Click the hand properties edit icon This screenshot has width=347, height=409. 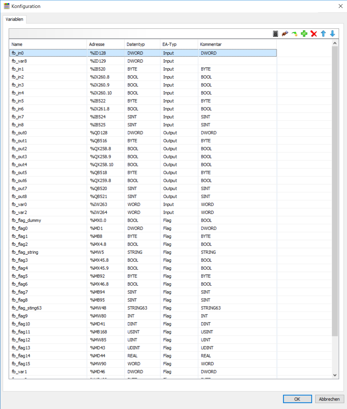(x=285, y=33)
